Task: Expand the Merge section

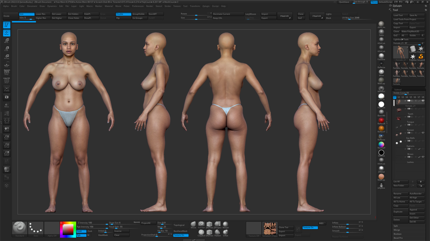Action: pyautogui.click(x=397, y=230)
